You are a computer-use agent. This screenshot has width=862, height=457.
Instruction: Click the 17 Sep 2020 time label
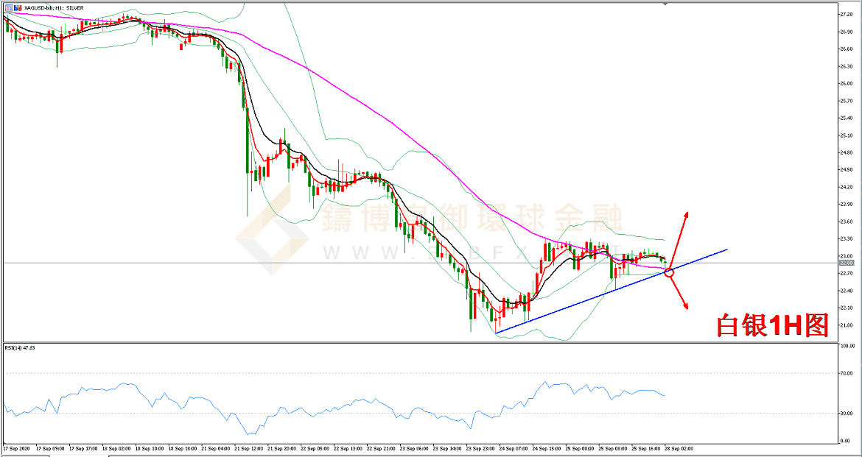16,447
